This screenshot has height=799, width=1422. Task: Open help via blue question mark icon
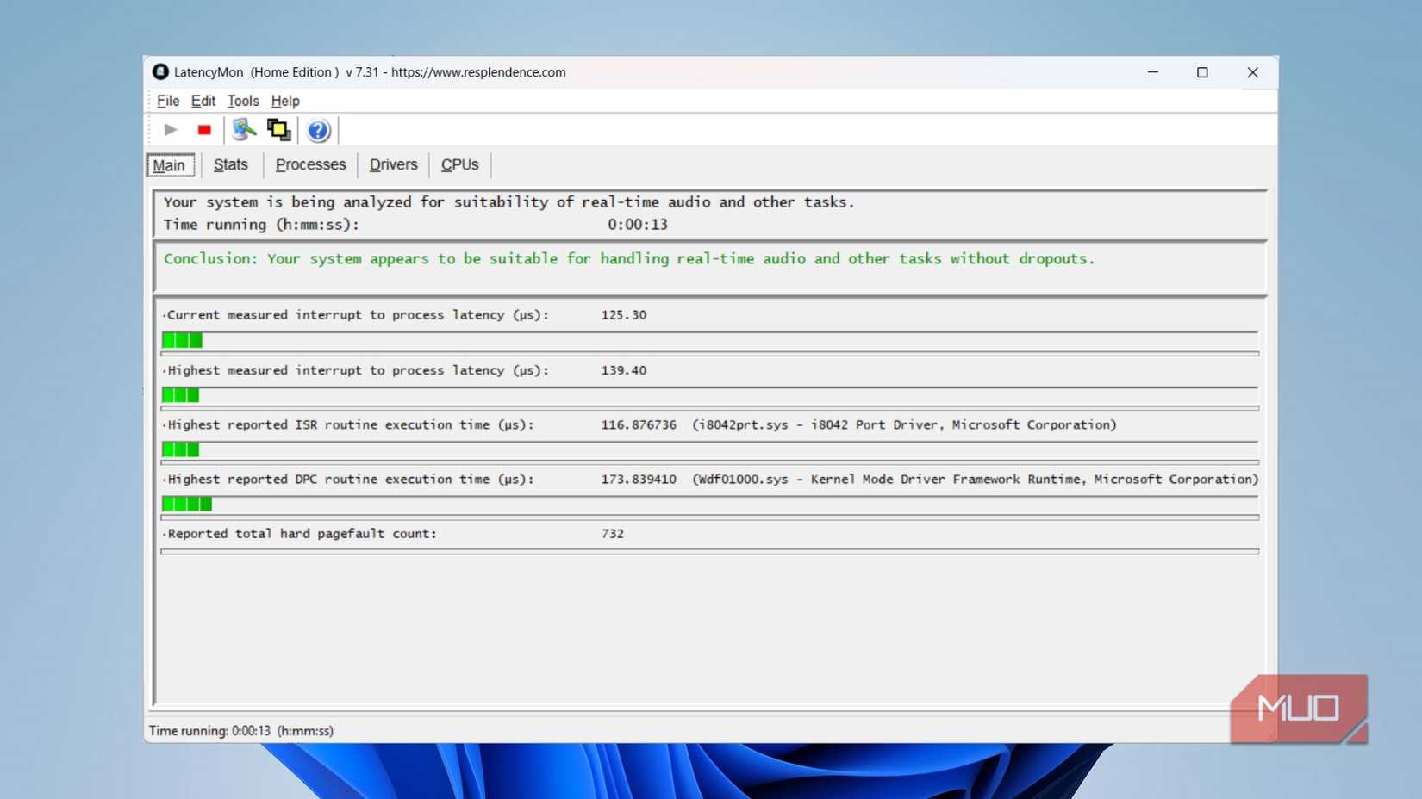318,130
